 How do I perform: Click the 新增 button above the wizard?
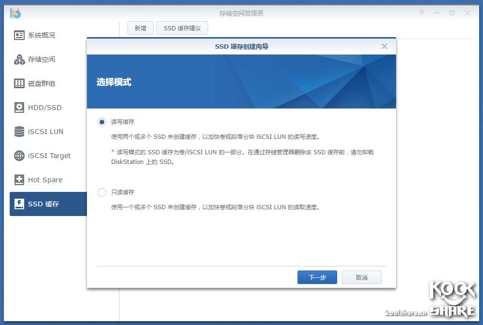click(140, 28)
